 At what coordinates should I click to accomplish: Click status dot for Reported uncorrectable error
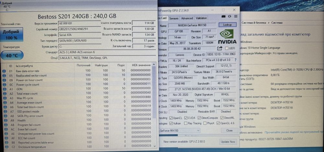click(x=6, y=143)
